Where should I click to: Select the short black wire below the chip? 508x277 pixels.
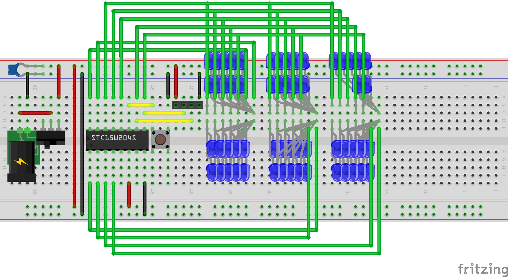tap(145, 199)
